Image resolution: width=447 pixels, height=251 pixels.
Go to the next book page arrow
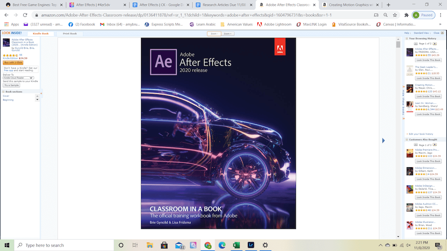click(384, 140)
